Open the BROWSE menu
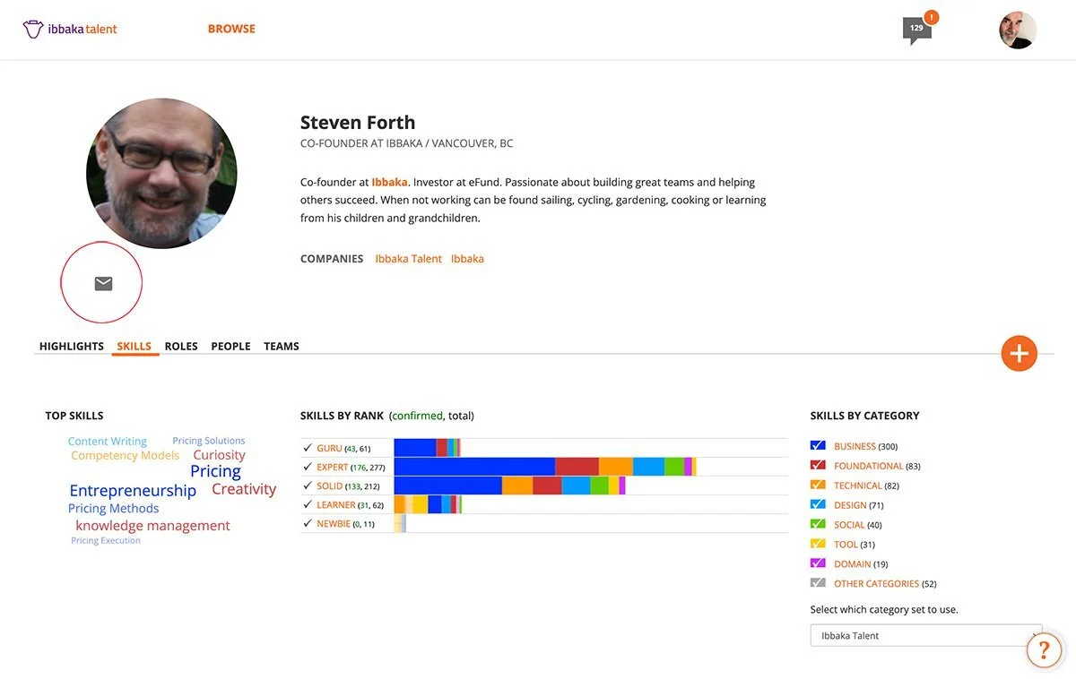Image resolution: width=1076 pixels, height=679 pixels. click(231, 29)
